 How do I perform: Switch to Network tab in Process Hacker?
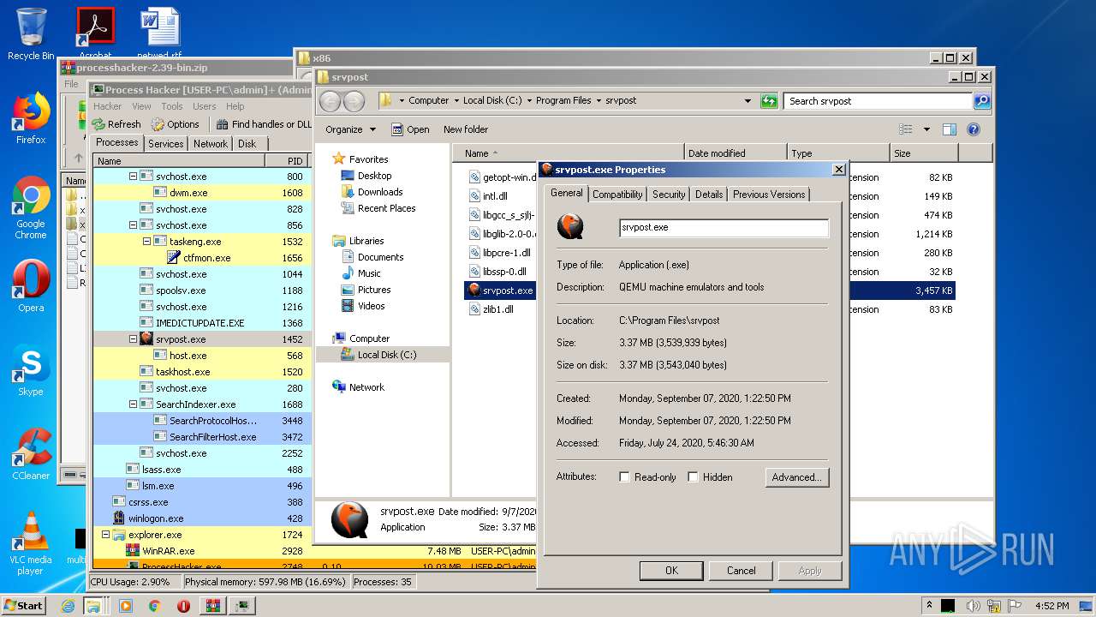coord(211,144)
